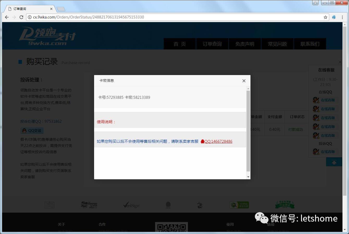Open a new browser tab
The image size is (349, 234).
click(x=61, y=9)
